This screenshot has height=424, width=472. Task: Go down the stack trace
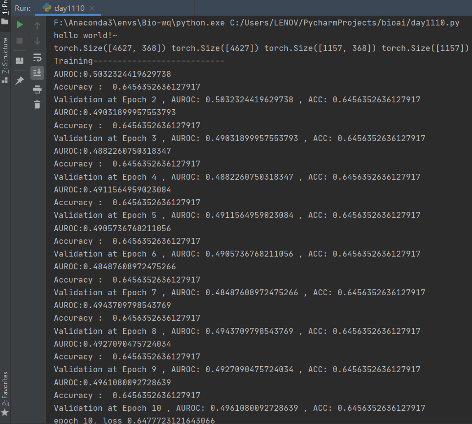point(37,41)
